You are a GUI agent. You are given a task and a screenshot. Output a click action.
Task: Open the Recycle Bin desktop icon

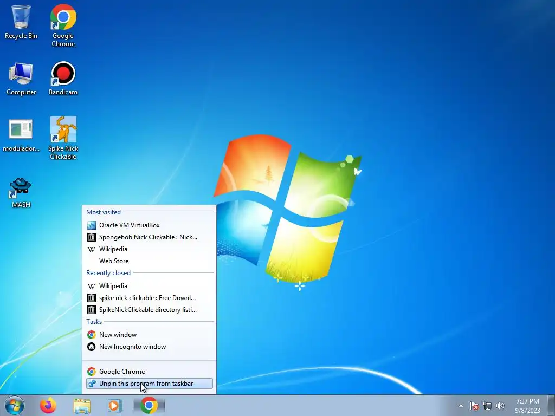pyautogui.click(x=21, y=21)
